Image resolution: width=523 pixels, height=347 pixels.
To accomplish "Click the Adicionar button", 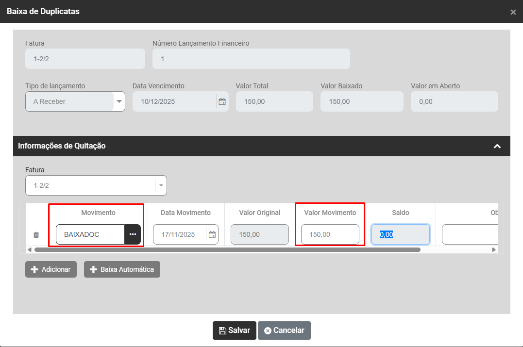I will pos(51,269).
